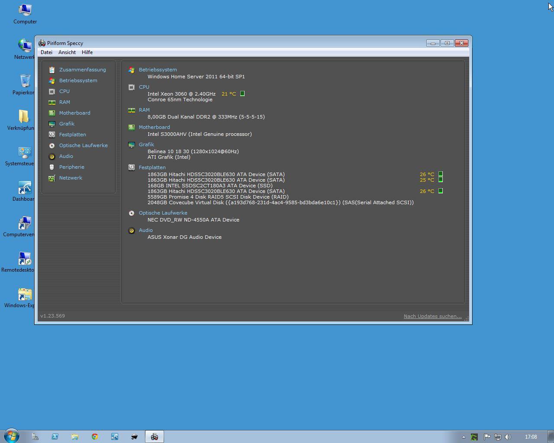
Task: Click Nach Updates suchen link
Action: click(432, 316)
